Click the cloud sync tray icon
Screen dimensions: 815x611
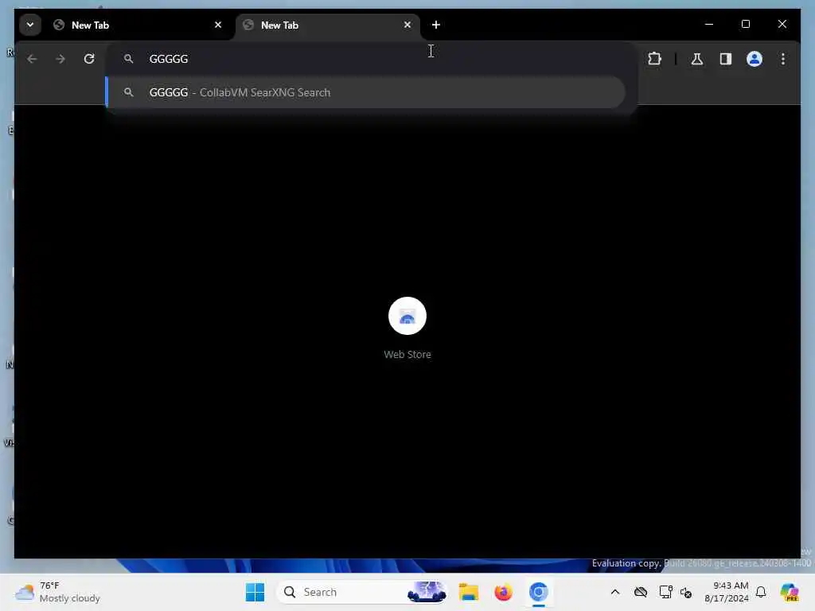tap(641, 592)
